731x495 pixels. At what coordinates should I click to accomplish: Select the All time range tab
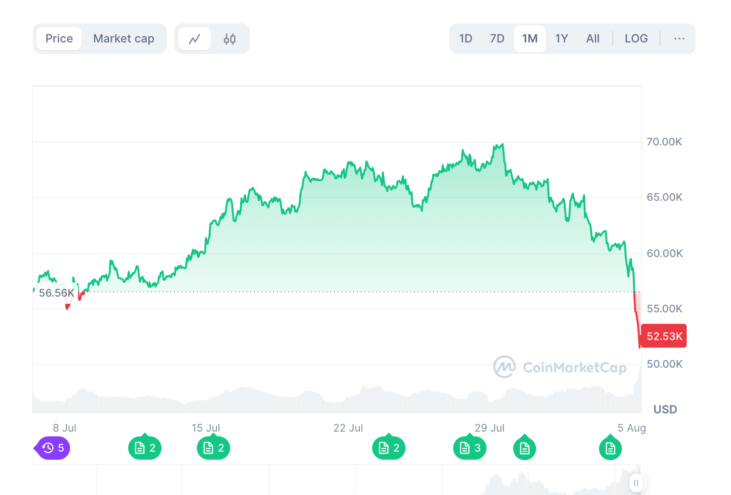tap(593, 39)
